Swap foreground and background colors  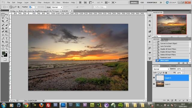(x=7, y=52)
